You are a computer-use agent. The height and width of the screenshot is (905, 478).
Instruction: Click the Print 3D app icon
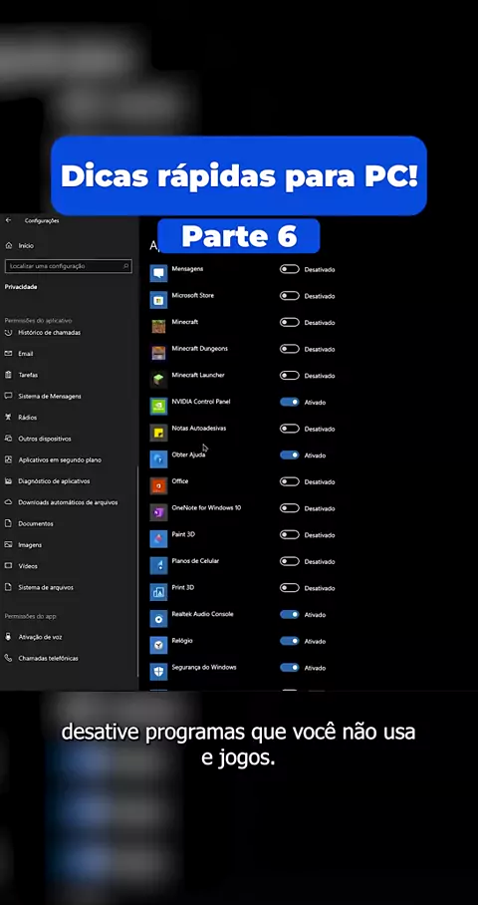[158, 592]
